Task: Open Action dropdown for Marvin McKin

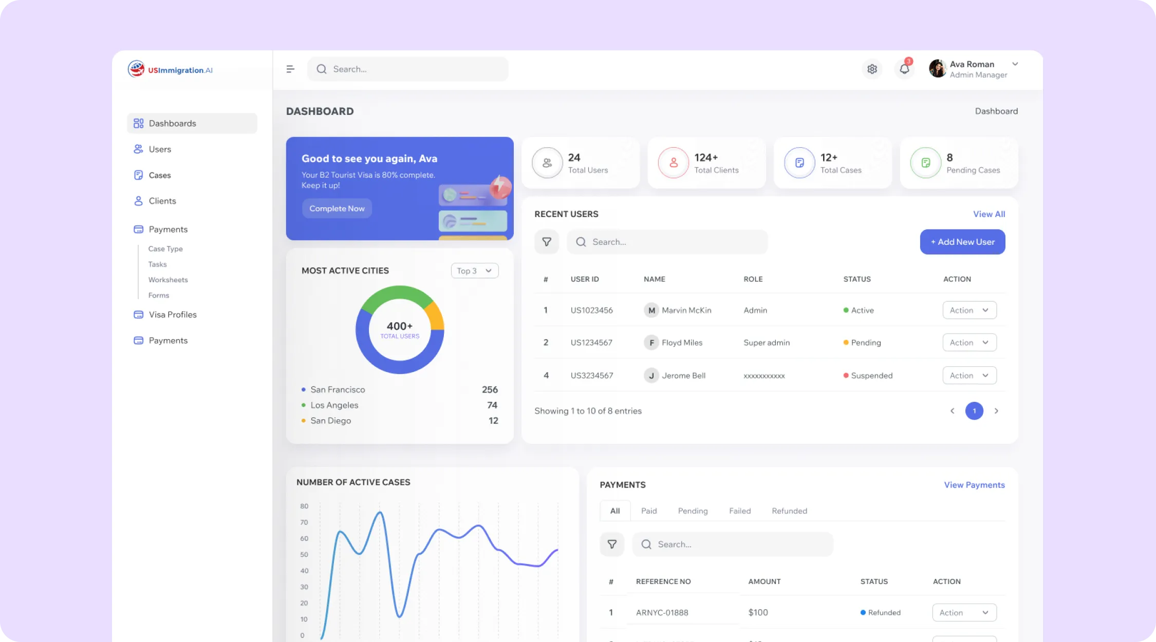Action: click(x=969, y=310)
